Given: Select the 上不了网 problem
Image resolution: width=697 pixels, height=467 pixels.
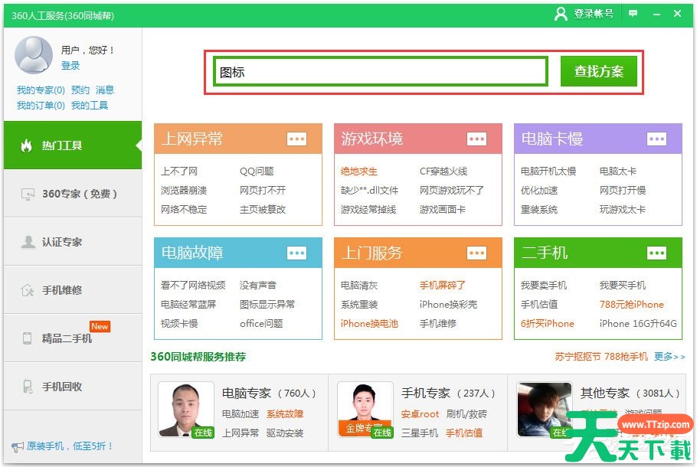Looking at the screenshot, I should 179,171.
